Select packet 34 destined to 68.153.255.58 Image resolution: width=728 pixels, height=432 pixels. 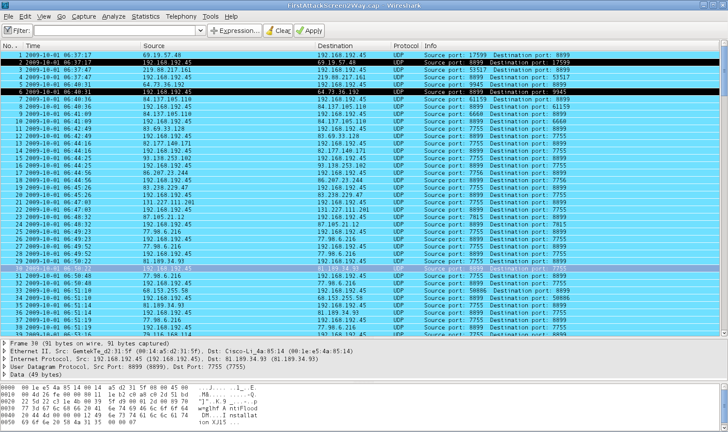pyautogui.click(x=360, y=298)
